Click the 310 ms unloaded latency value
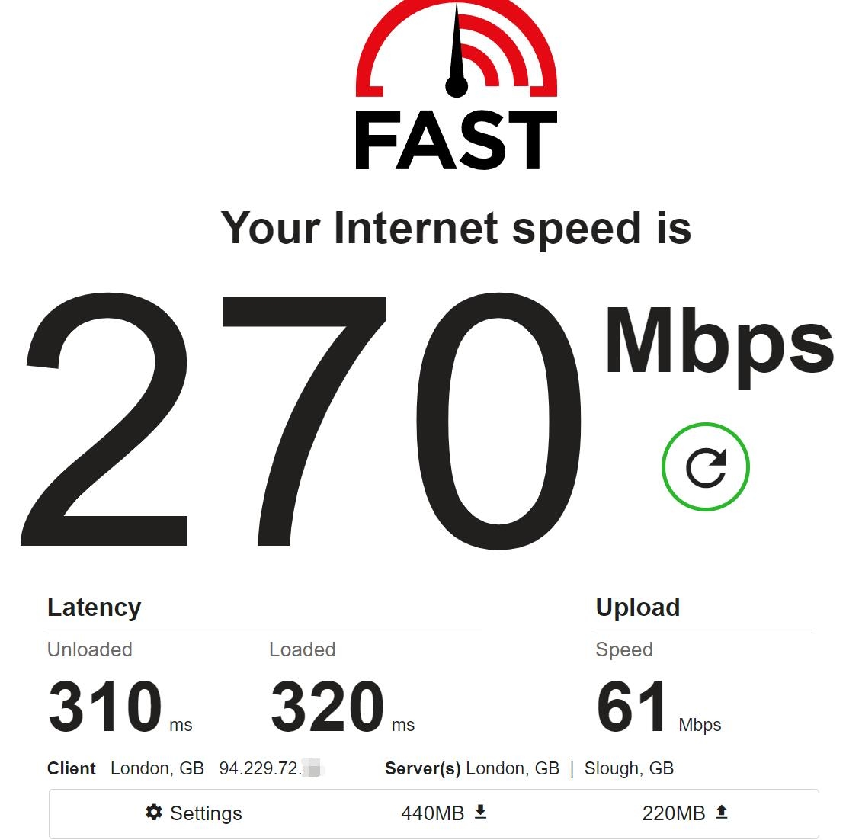 tap(120, 706)
